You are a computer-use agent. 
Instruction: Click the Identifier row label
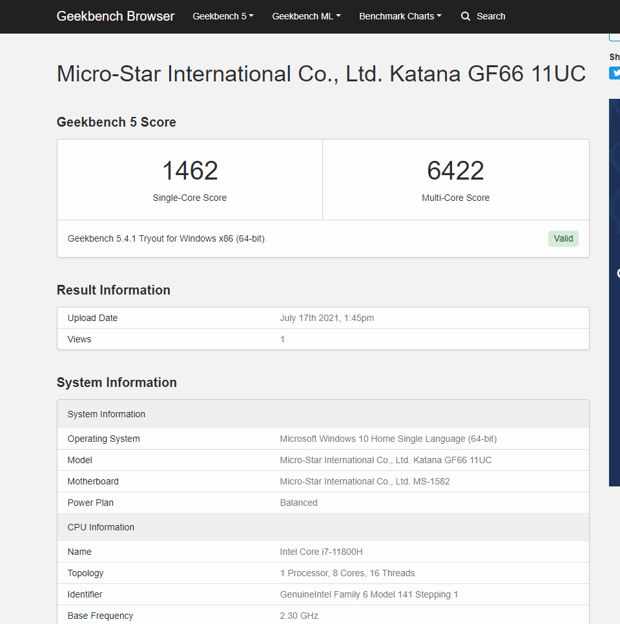point(85,594)
